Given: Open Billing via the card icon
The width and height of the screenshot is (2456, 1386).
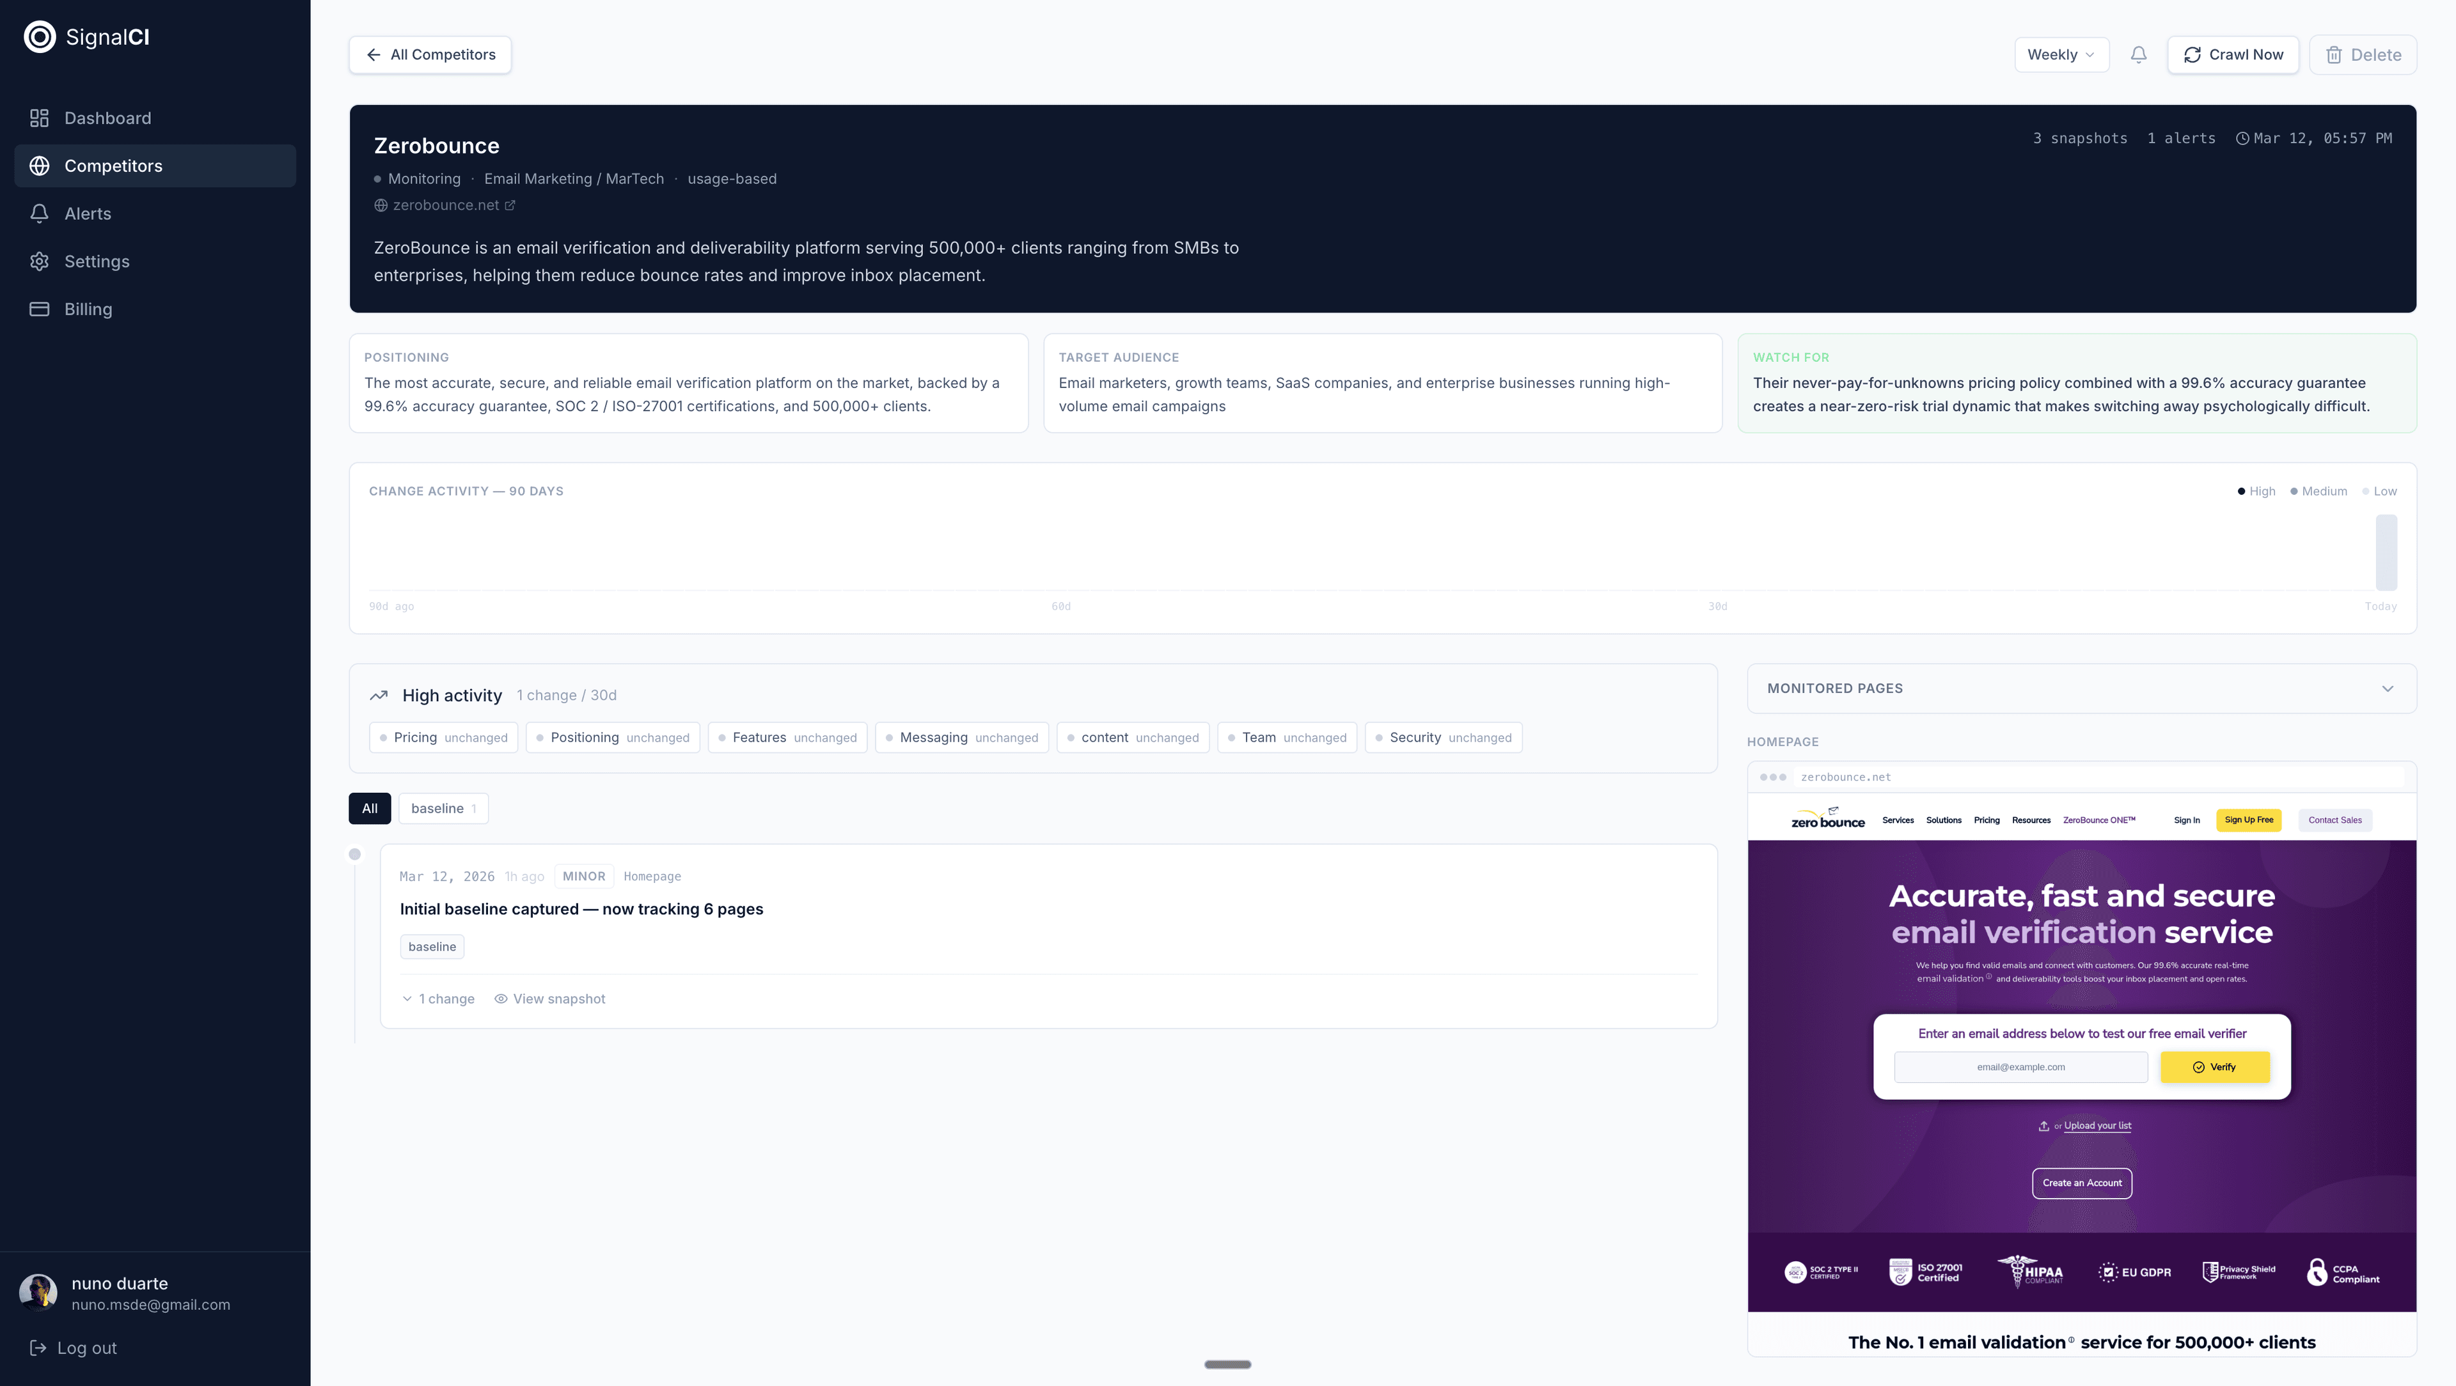Looking at the screenshot, I should pos(40,308).
